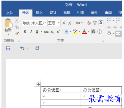Image resolution: width=124 pixels, height=108 pixels.
Task: Expand the font size dropdown arrow
Action: [59, 23]
